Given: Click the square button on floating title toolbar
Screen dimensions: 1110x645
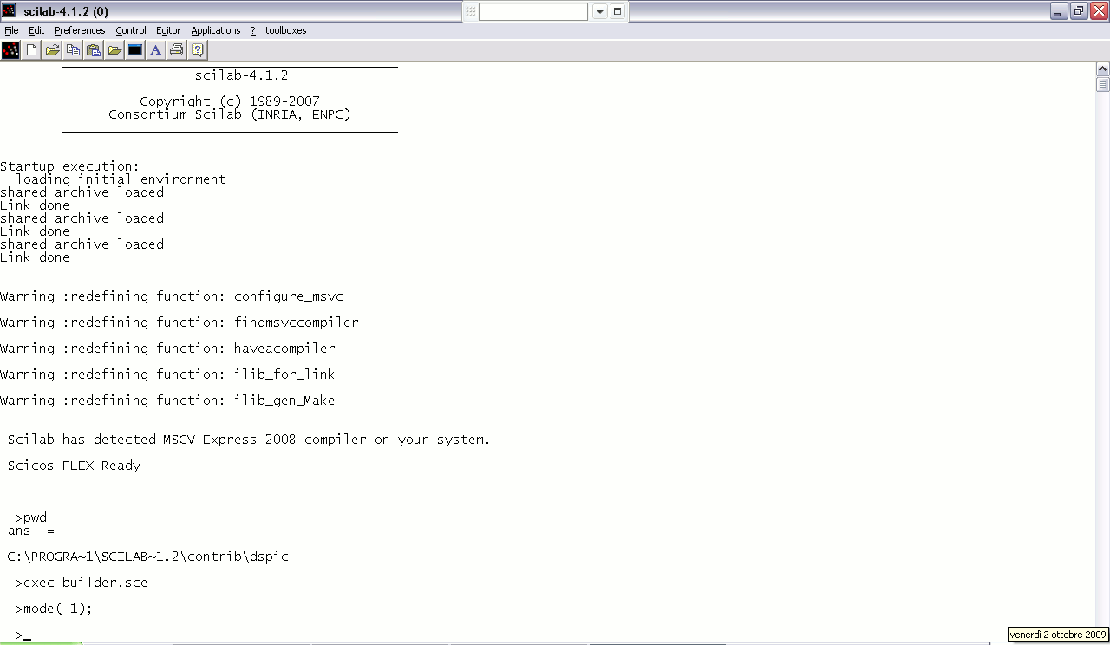Looking at the screenshot, I should [x=617, y=11].
